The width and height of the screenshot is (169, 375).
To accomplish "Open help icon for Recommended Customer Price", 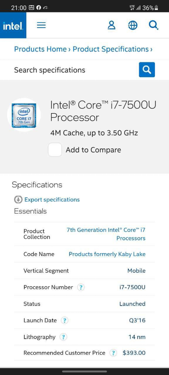I will (113, 353).
